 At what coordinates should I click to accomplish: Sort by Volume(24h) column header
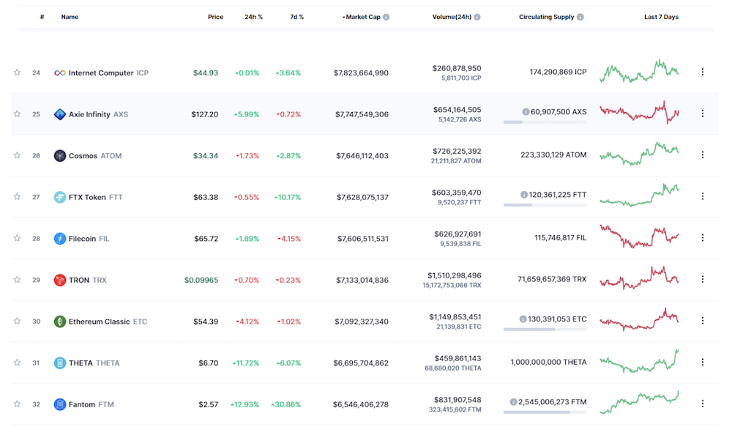(x=452, y=17)
